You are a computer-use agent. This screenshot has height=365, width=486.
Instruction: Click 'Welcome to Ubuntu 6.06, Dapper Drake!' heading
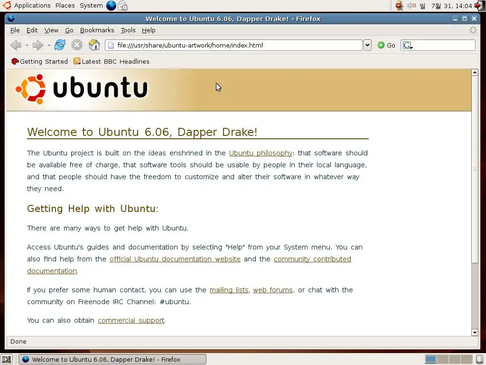(x=142, y=132)
